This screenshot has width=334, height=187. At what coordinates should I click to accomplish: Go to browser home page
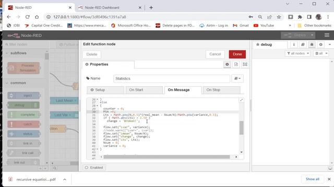pos(37,17)
